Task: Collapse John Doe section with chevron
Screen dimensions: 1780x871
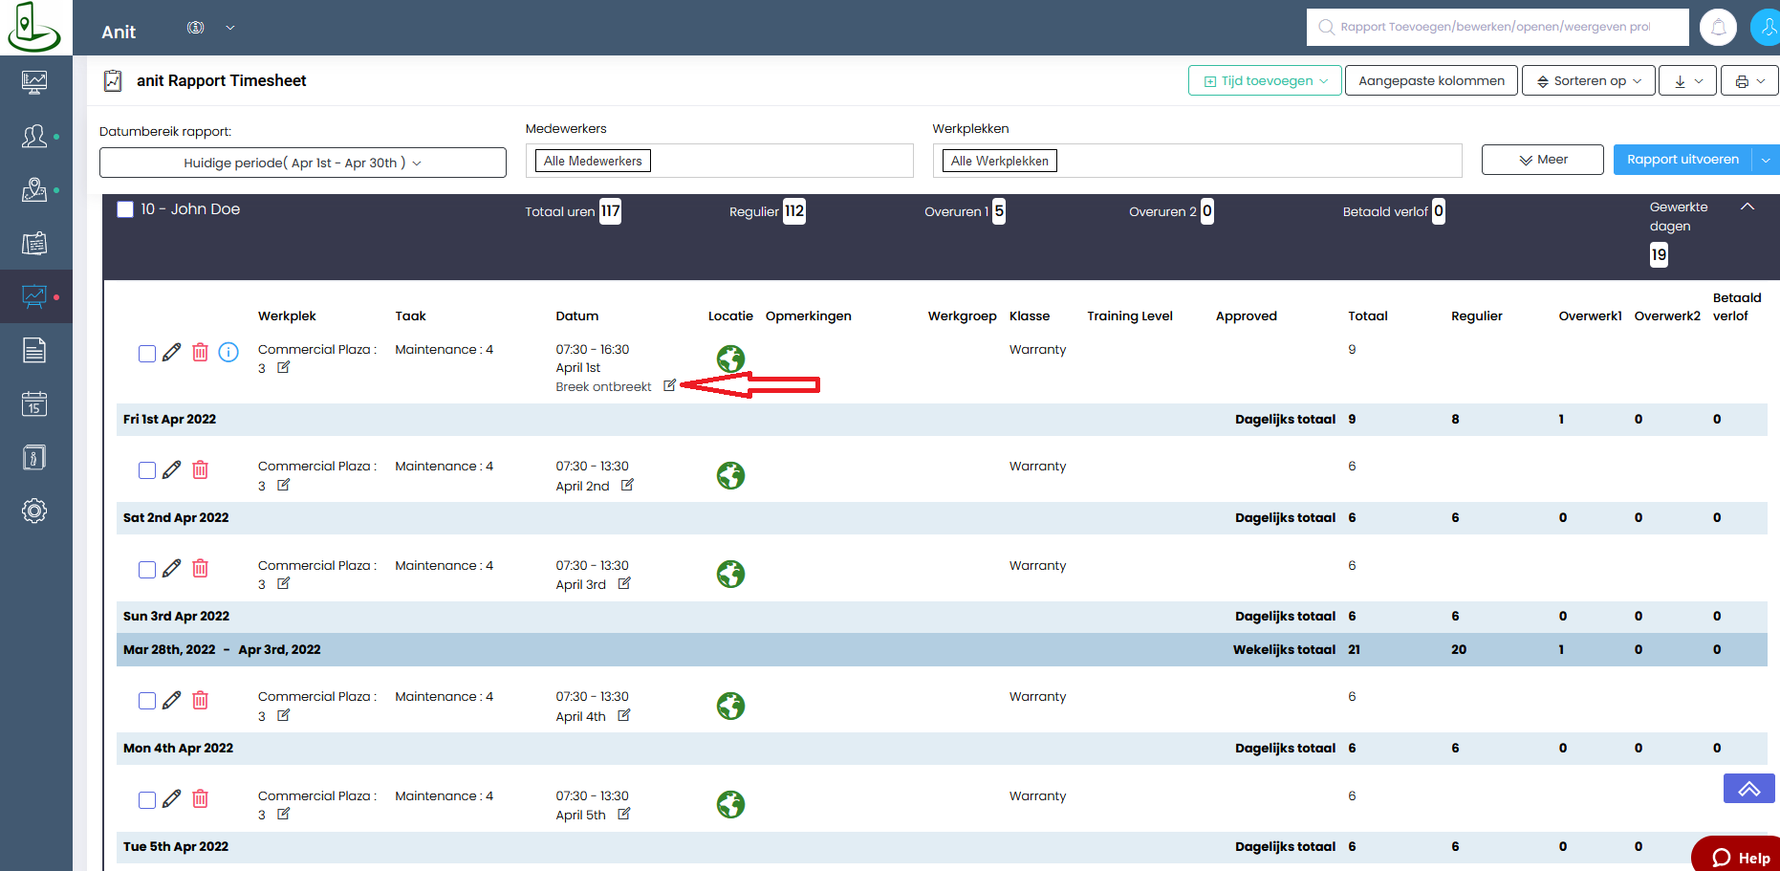Action: coord(1747,207)
